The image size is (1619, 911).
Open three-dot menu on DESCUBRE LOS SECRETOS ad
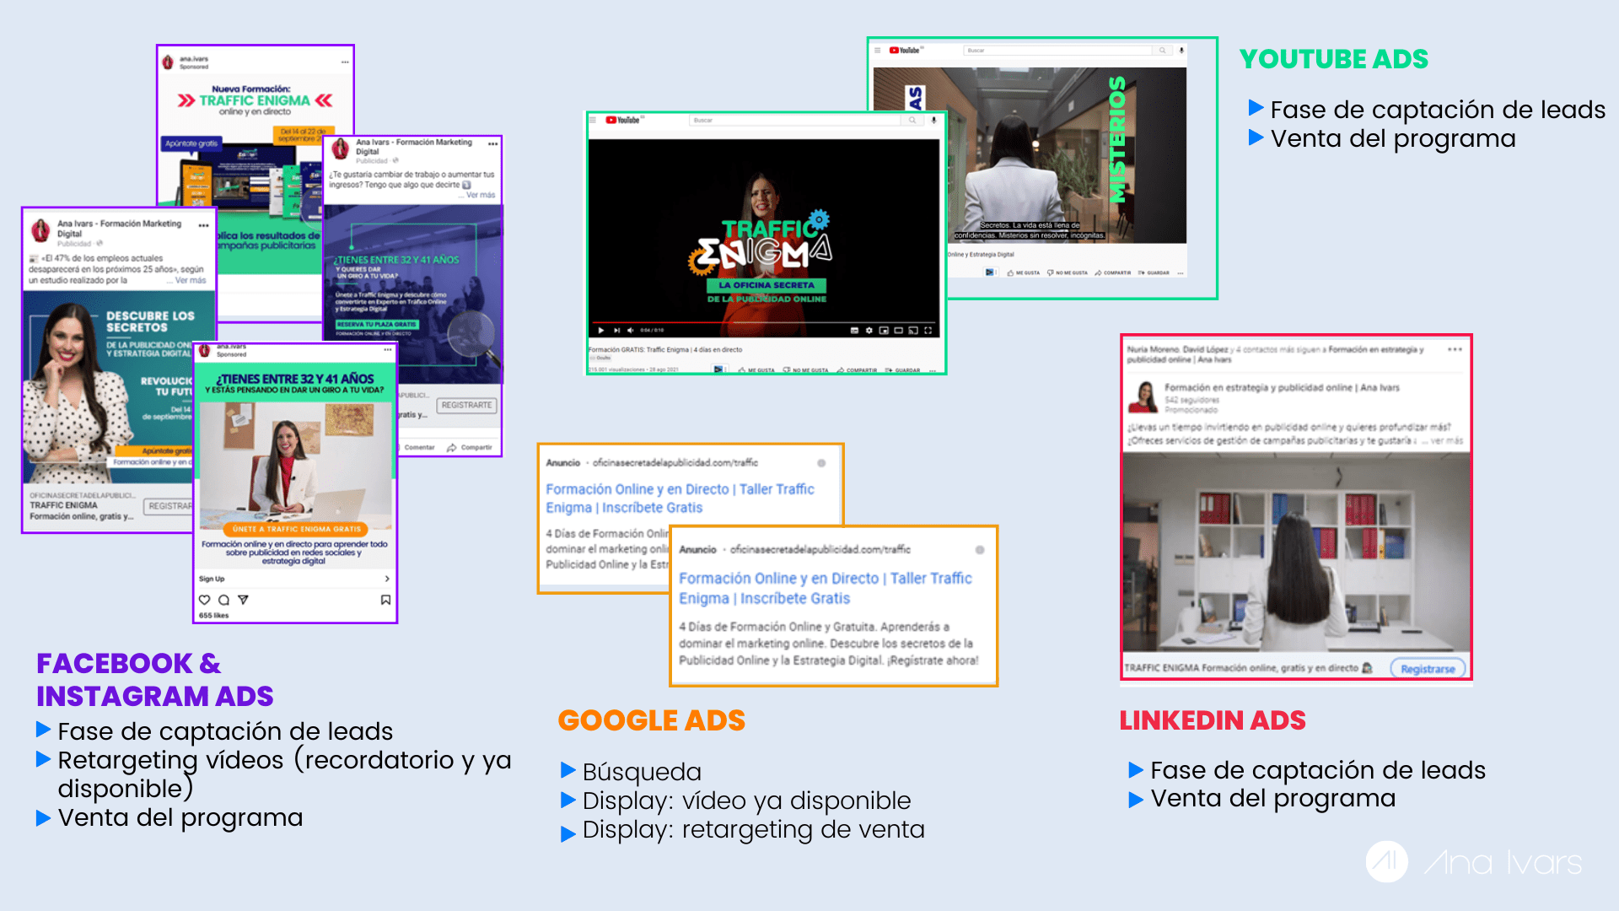point(203,225)
